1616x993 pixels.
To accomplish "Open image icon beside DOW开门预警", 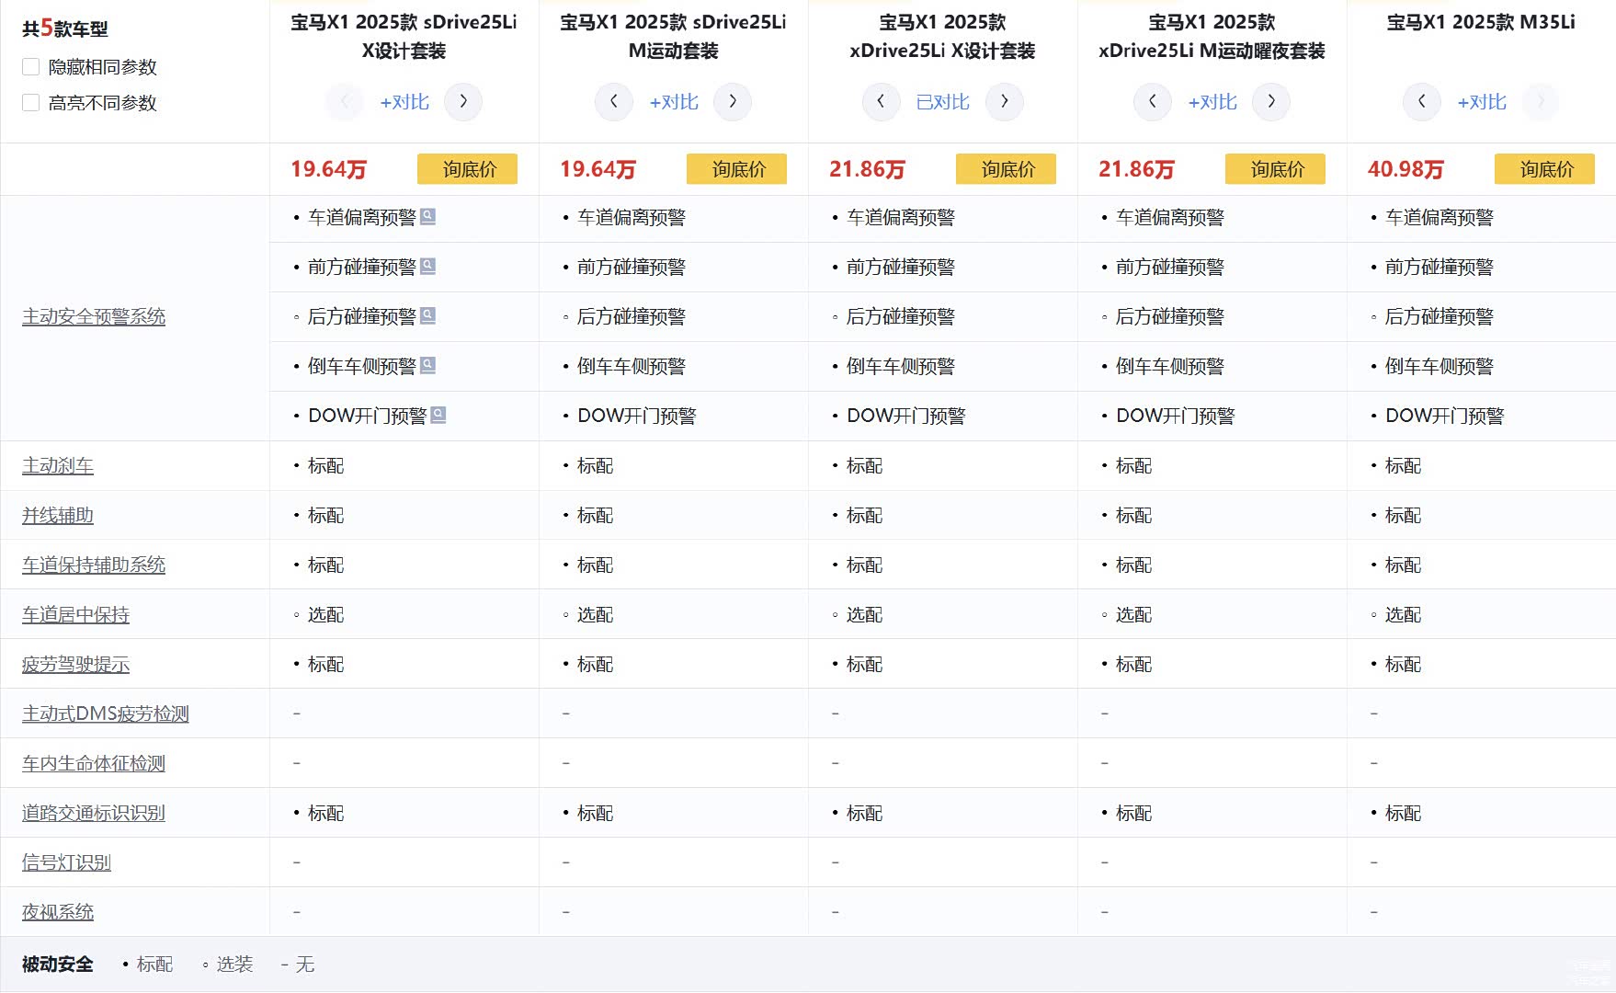I will tap(438, 416).
